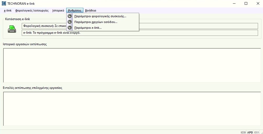Select Παράμετροι e-link menu entry
263x134 pixels.
coord(103,28)
